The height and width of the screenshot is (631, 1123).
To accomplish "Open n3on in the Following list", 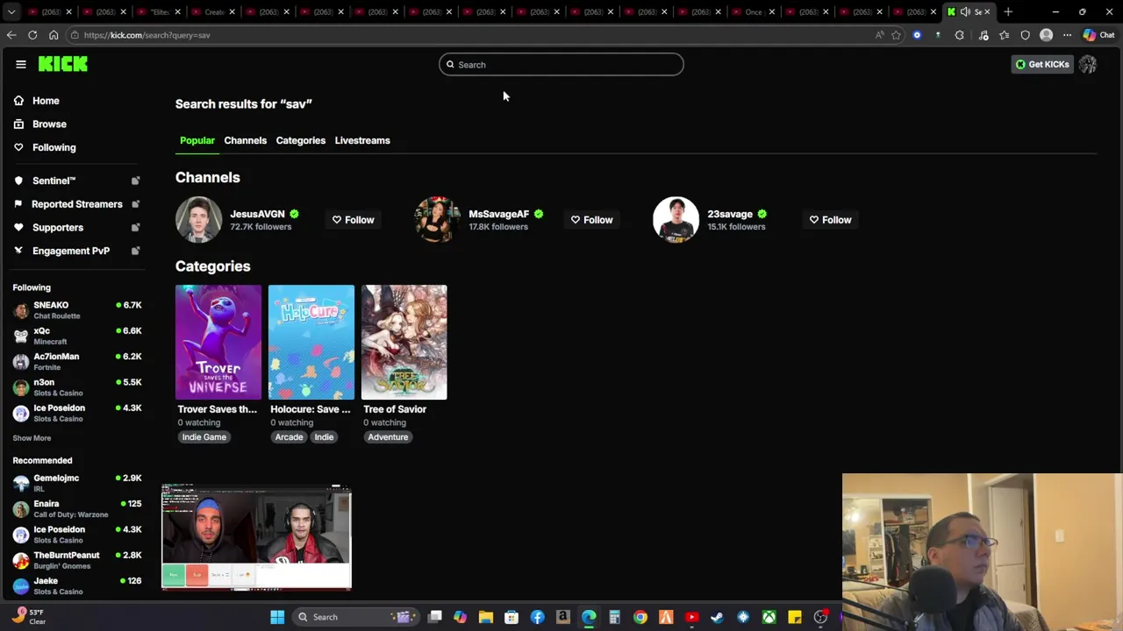I will 77,387.
